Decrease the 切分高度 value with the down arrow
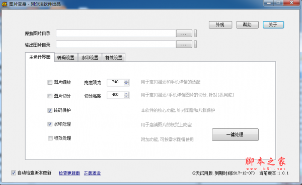This screenshot has height=185, width=302. (126, 97)
